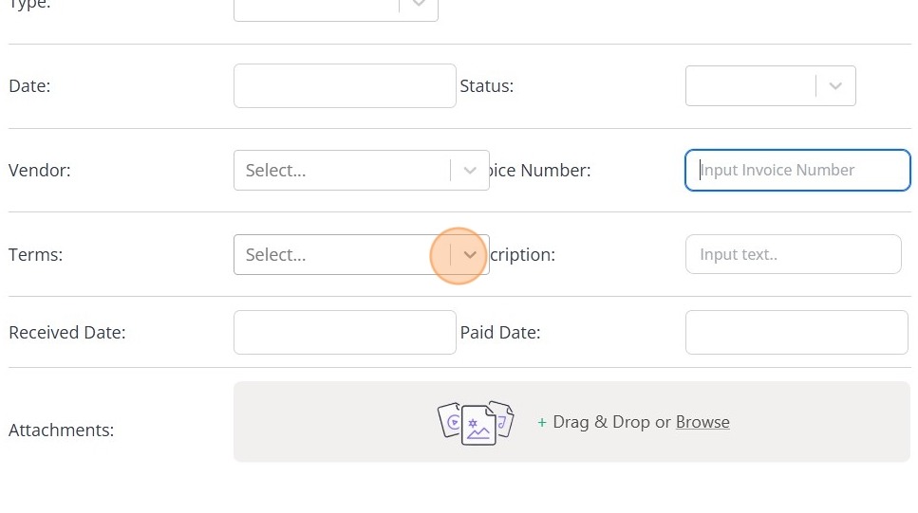Click the Attachments label
This screenshot has height=513, width=918.
coord(61,431)
